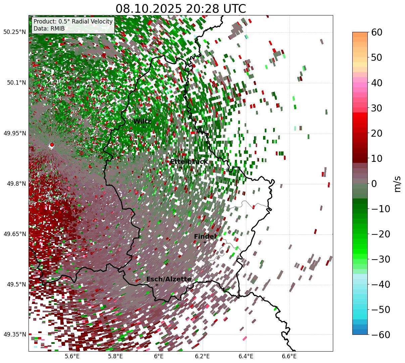Click the 49.95°N latitude label
This screenshot has width=405, height=363.
click(15, 133)
